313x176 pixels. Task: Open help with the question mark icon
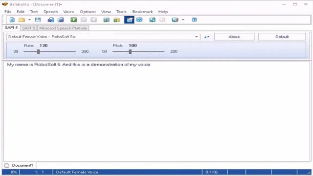coord(194,20)
